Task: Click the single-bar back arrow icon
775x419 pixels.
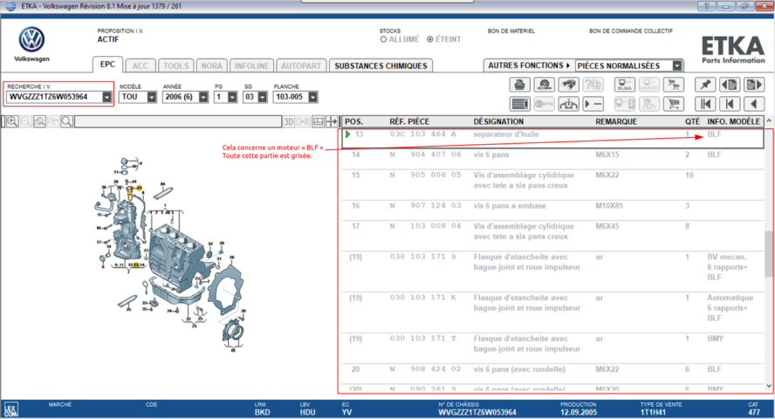Action: coord(730,104)
